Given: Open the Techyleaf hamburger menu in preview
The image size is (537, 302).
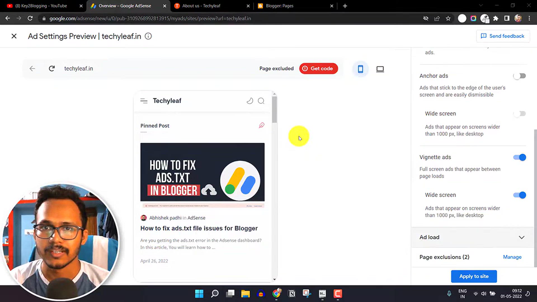Looking at the screenshot, I should pos(144,101).
